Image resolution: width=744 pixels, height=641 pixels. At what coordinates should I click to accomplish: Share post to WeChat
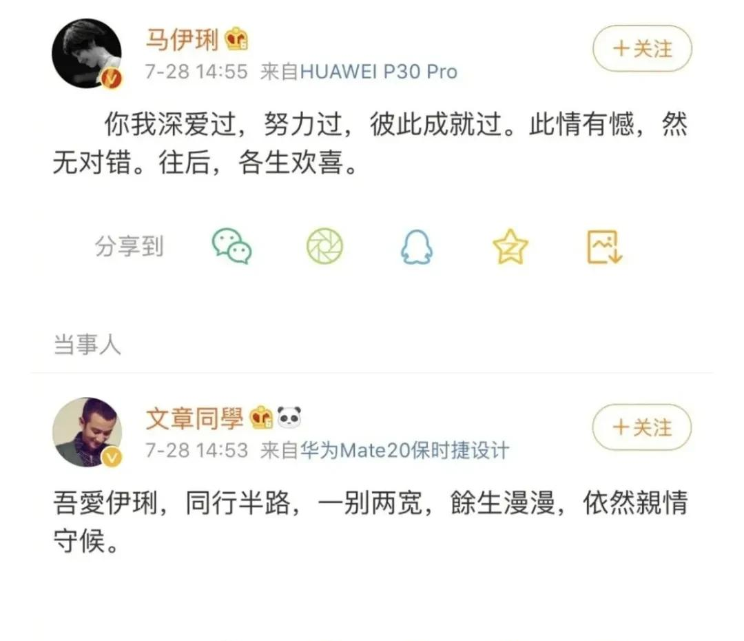[231, 246]
